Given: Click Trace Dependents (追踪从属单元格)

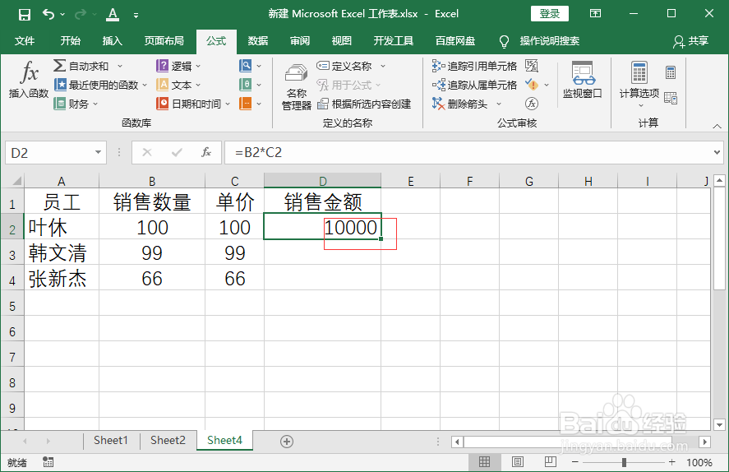Looking at the screenshot, I should [474, 85].
